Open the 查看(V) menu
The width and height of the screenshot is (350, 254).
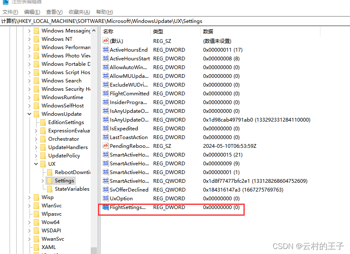(54, 12)
